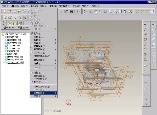The width and height of the screenshot is (157, 115).
Task: Toggle annotation display icon
Action: click(5, 18)
